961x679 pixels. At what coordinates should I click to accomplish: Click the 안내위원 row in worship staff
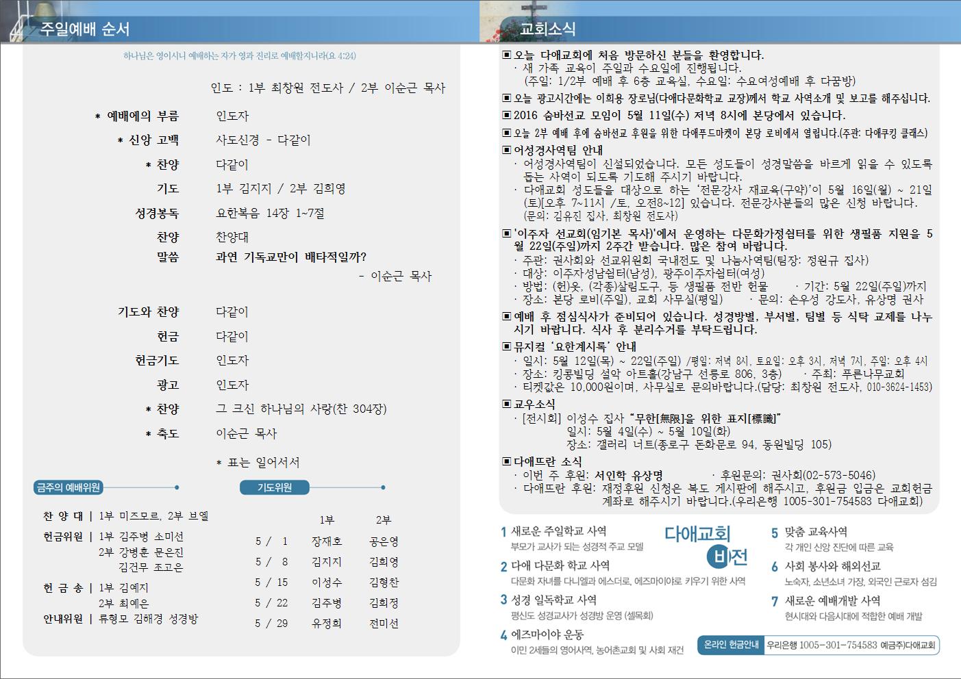121,619
